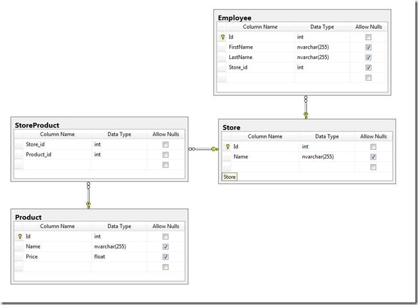Click the float data type cell
The height and width of the screenshot is (305, 418).
pos(119,257)
